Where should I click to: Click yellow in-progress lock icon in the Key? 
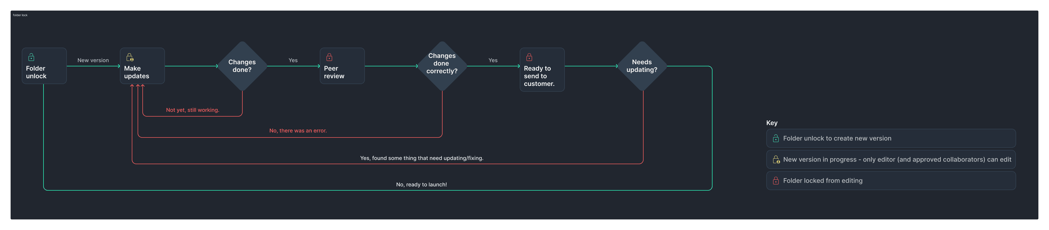[x=777, y=159]
